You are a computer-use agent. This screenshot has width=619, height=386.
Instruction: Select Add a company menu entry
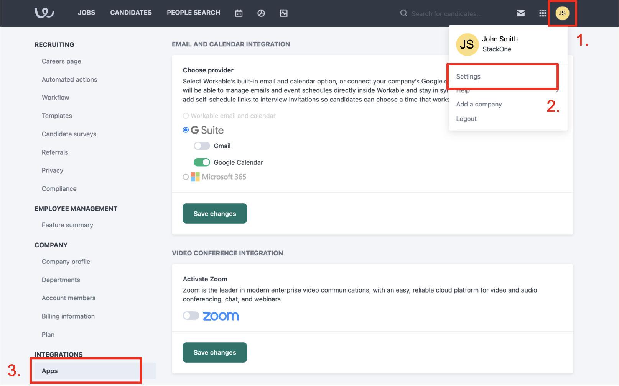(479, 105)
